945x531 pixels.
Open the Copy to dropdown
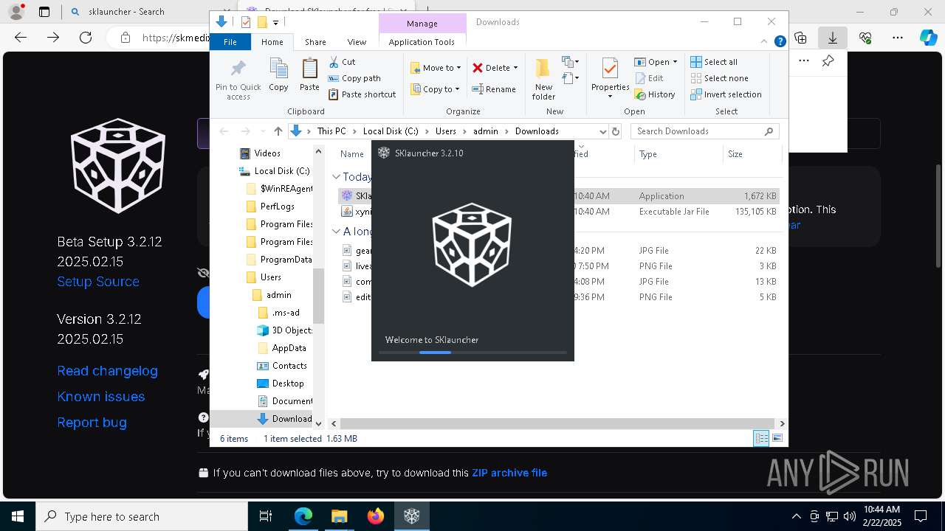[x=436, y=89]
